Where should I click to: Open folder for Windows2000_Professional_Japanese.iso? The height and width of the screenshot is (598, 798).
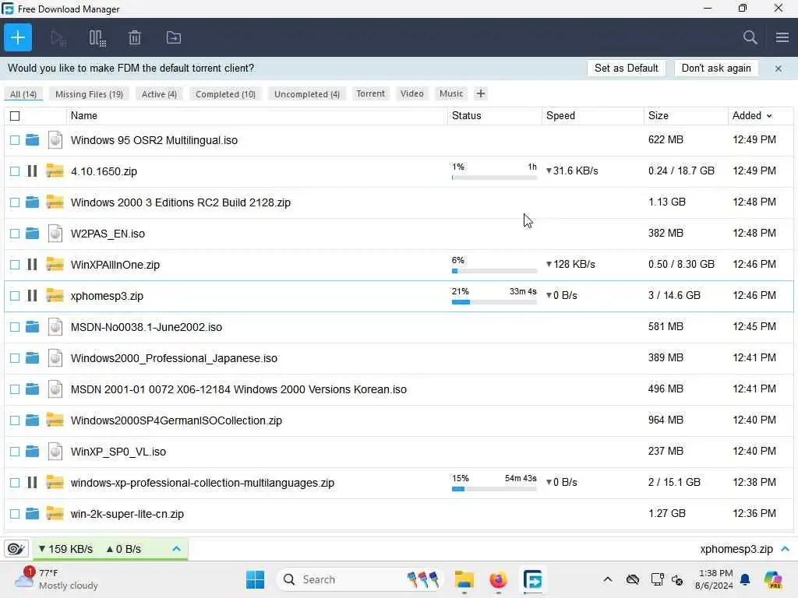(x=32, y=357)
